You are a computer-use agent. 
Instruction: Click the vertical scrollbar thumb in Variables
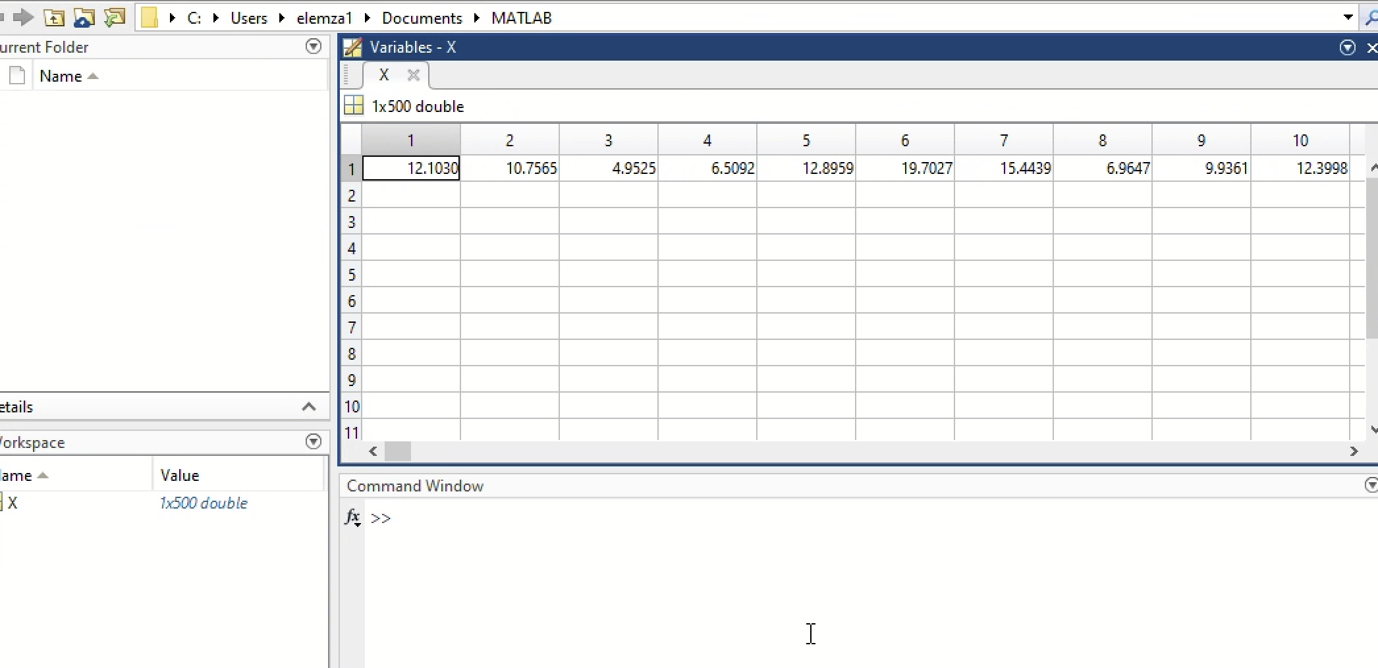[x=1373, y=258]
